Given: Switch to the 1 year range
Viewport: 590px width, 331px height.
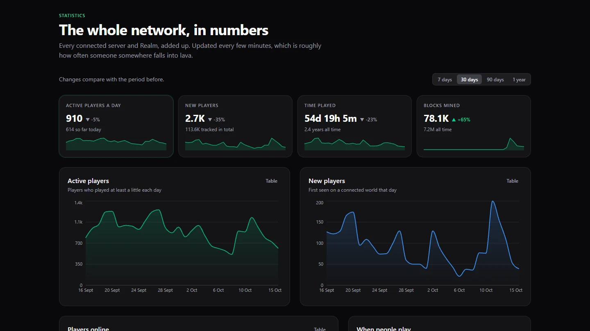Looking at the screenshot, I should coord(519,80).
